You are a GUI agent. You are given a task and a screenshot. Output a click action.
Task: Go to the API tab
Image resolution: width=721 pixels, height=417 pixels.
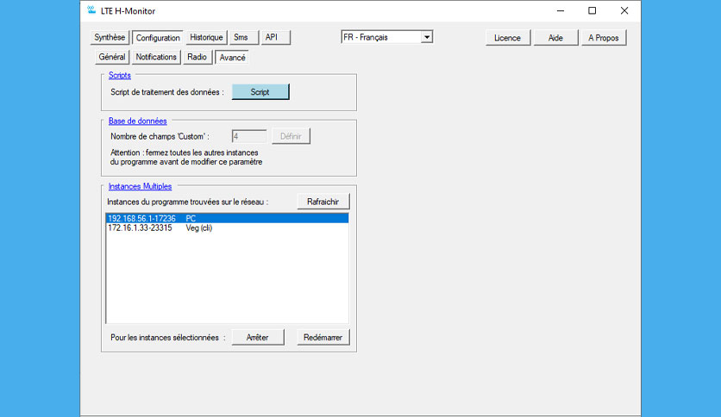[x=275, y=37]
